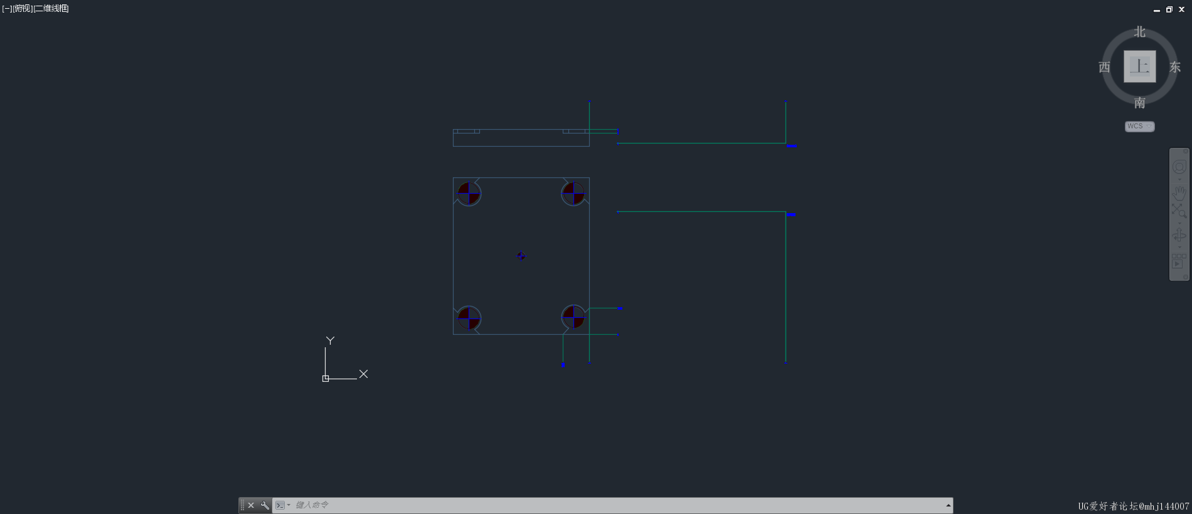Image resolution: width=1192 pixels, height=514 pixels.
Task: Select the bottom-left hole circle
Action: click(x=469, y=318)
